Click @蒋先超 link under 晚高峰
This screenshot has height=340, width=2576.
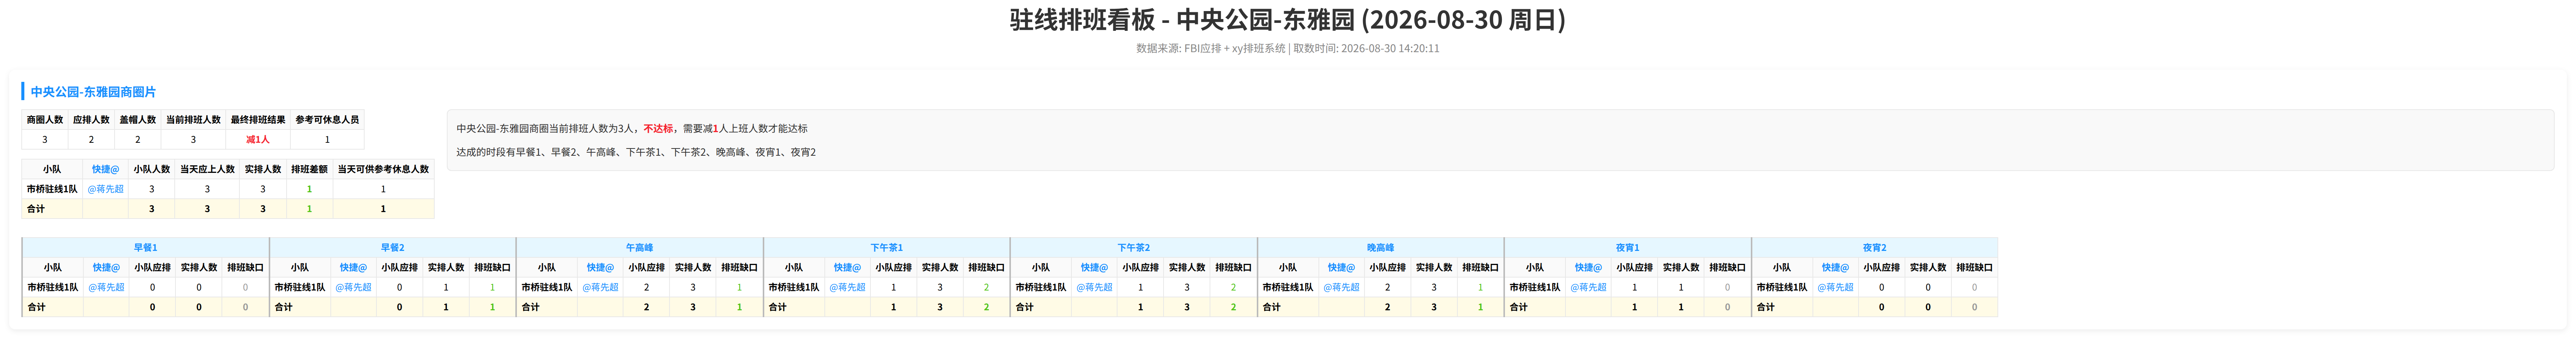click(1341, 288)
